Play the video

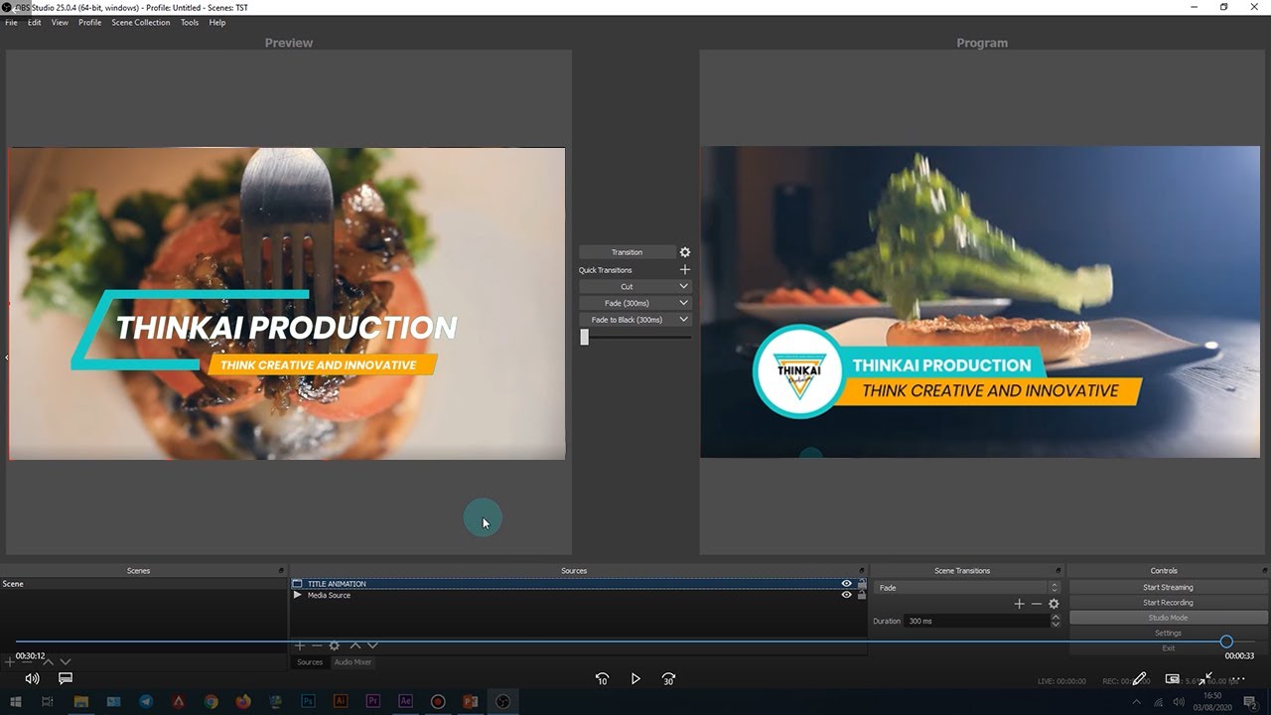click(x=635, y=679)
